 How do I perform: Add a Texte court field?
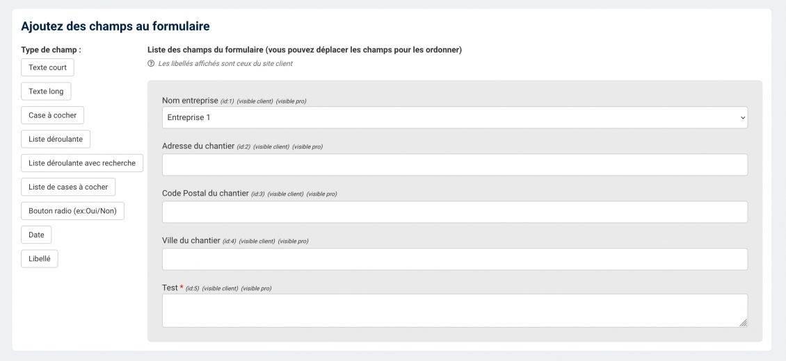coord(48,67)
